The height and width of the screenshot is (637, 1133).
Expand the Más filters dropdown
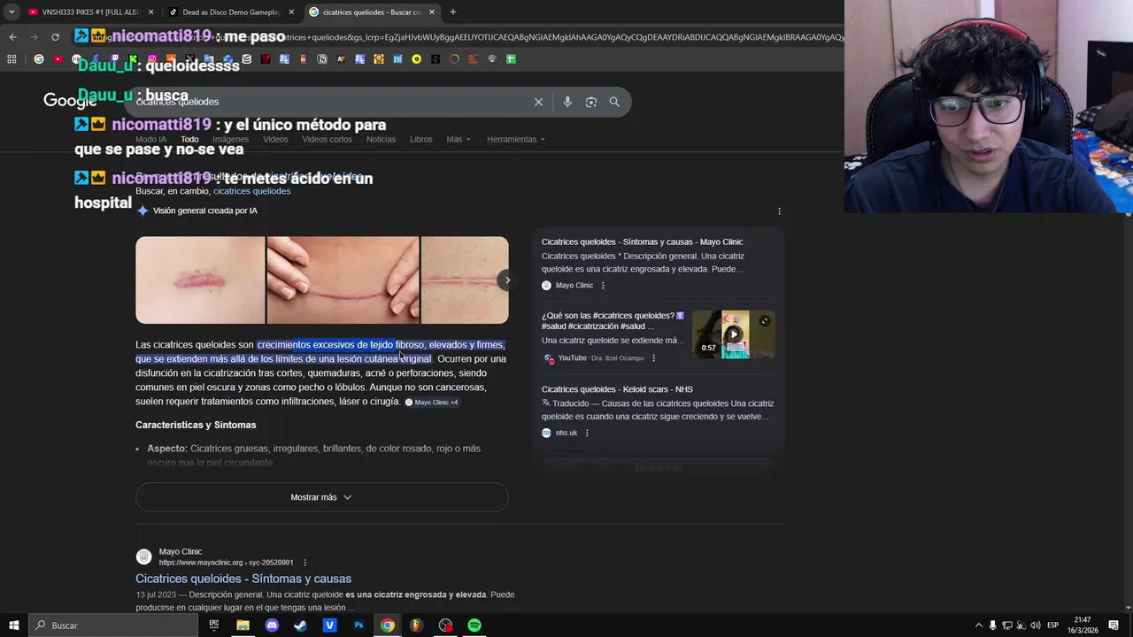(459, 140)
